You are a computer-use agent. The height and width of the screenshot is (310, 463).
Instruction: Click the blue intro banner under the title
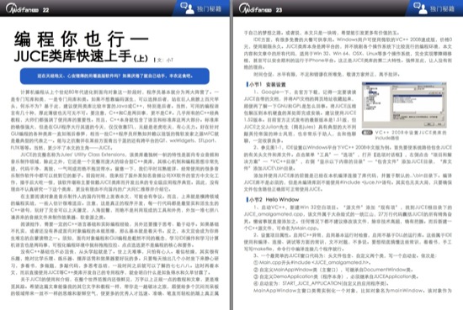(114, 76)
